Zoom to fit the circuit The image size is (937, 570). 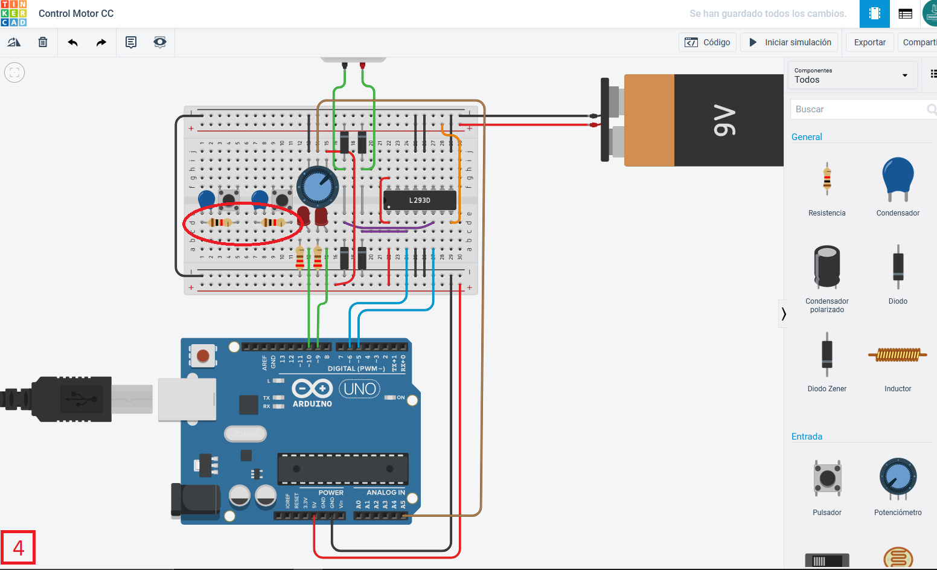14,73
